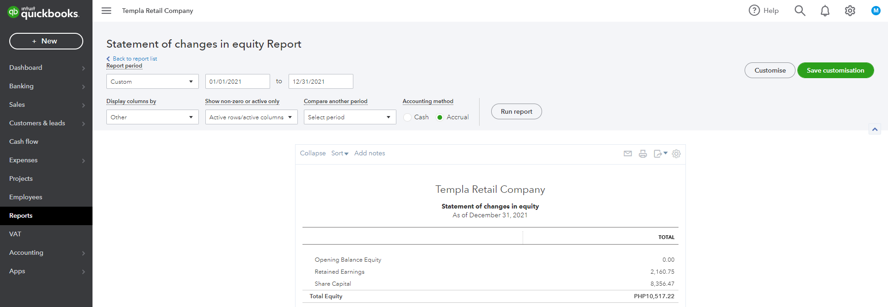888x307 pixels.
Task: Click the Run report button
Action: click(x=516, y=111)
